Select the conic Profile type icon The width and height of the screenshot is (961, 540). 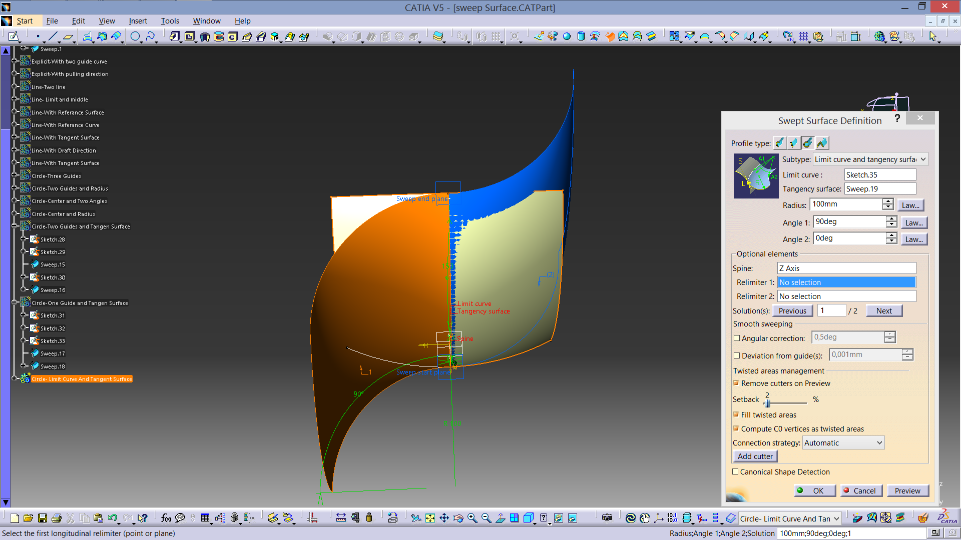822,143
